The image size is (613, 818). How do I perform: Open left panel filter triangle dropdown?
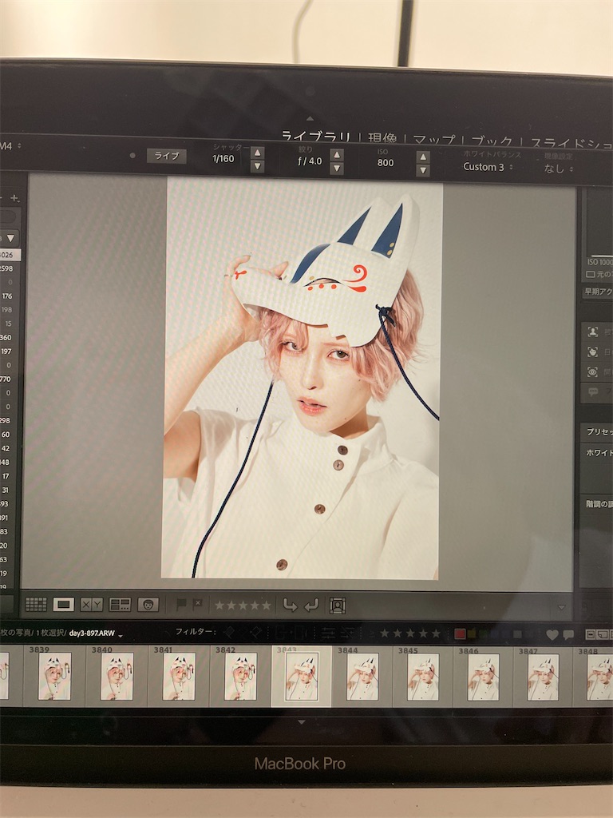pos(10,238)
